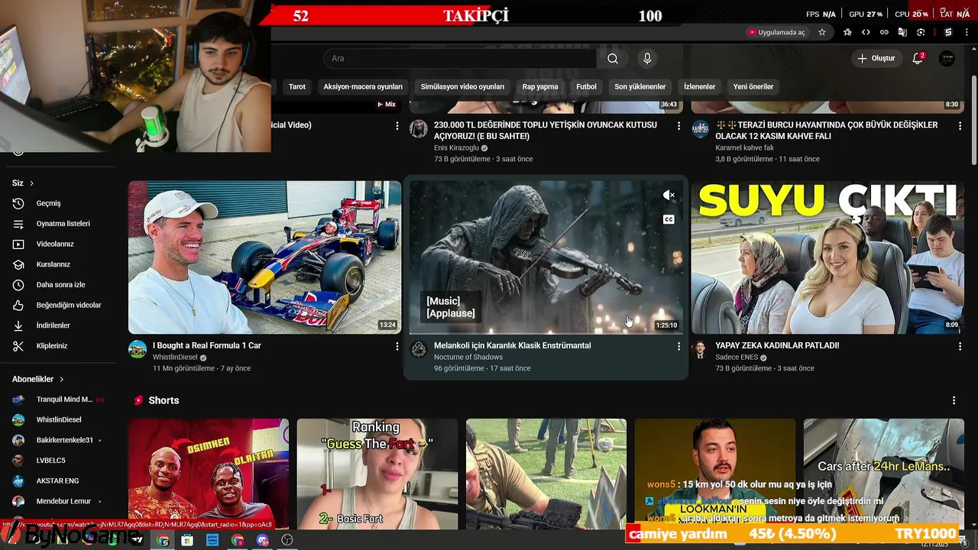This screenshot has width=978, height=550.
Task: Open Nocturne of Shadows channel link
Action: pos(468,357)
